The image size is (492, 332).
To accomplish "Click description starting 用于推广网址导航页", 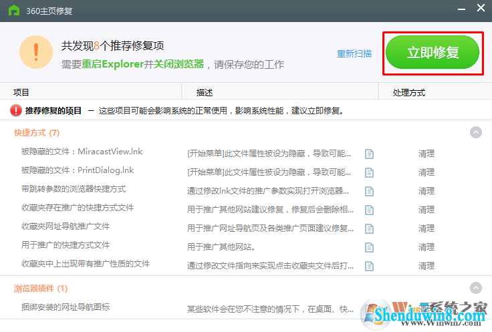I will click(x=270, y=228).
